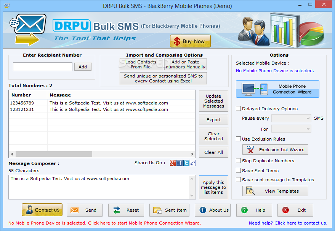
Task: Click Update Selected Messages button
Action: click(213, 101)
